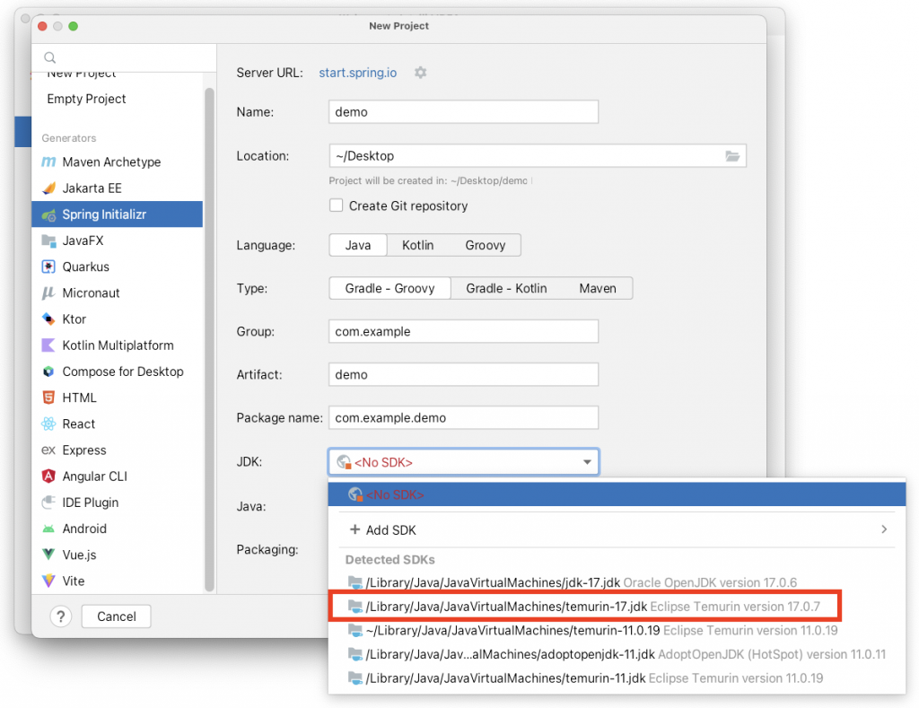This screenshot has width=919, height=708.
Task: Select Maven Archetype generator
Action: click(118, 162)
